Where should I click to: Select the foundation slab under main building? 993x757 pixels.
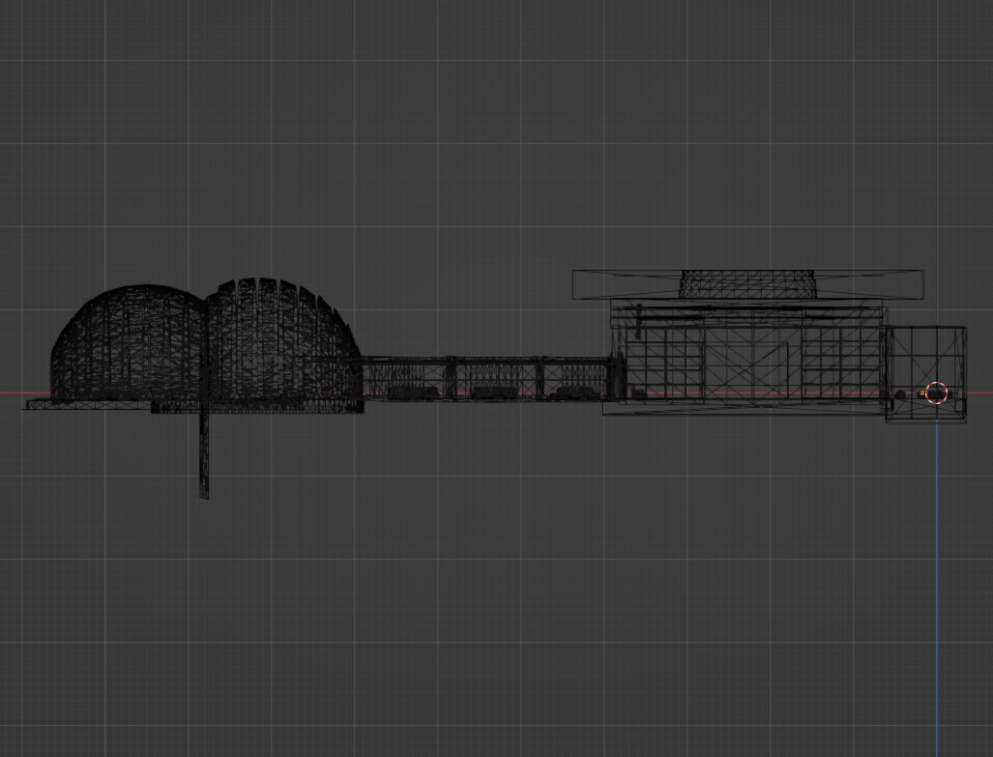click(745, 407)
